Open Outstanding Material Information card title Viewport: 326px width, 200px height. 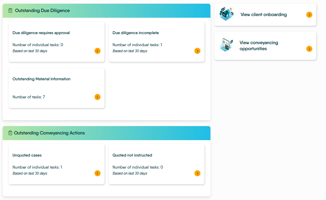(x=41, y=79)
